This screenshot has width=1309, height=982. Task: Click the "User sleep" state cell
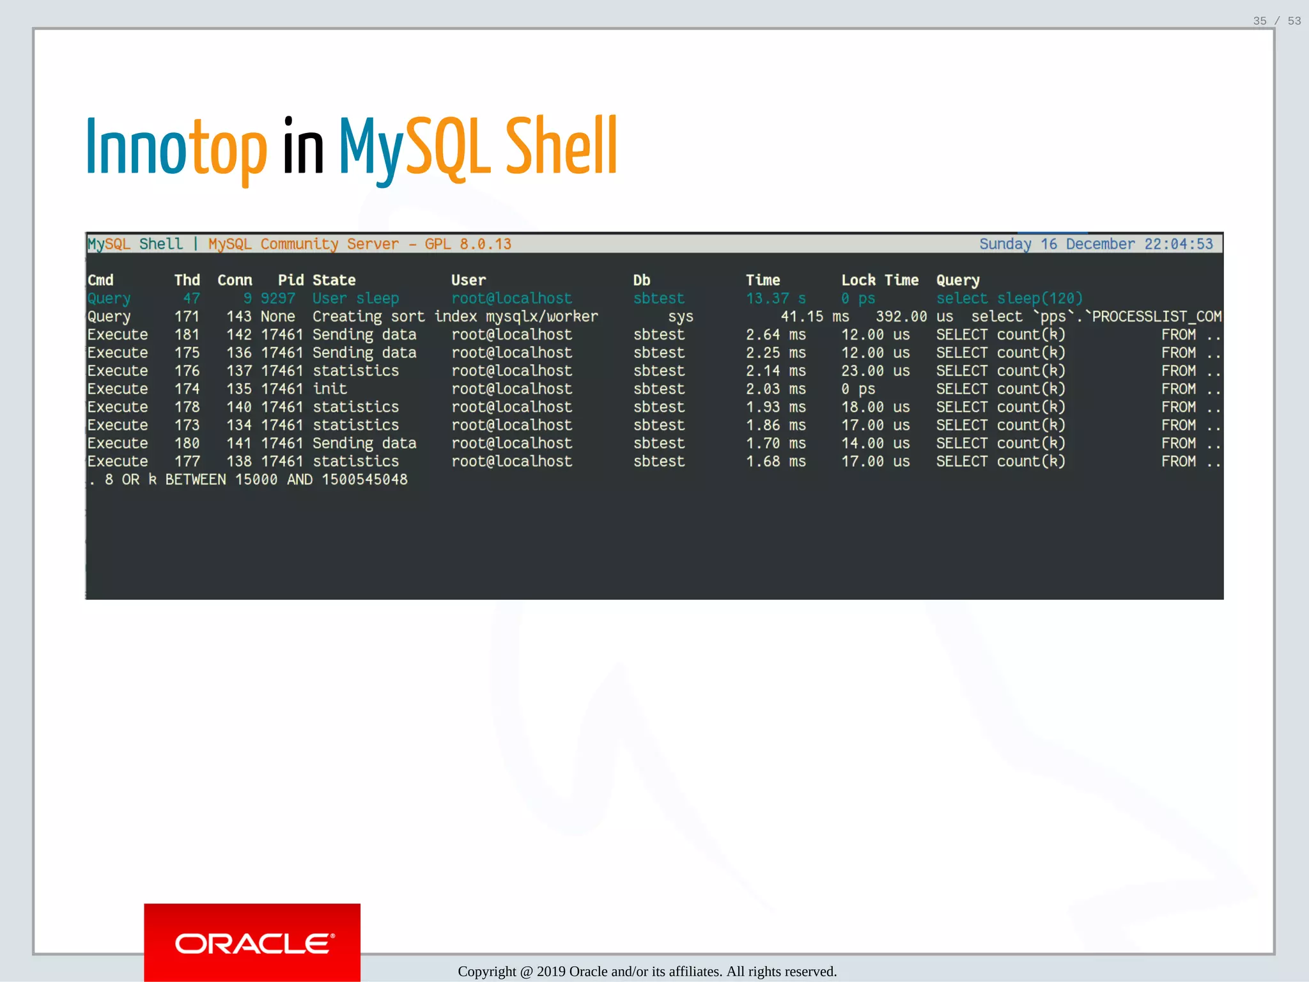[355, 299]
